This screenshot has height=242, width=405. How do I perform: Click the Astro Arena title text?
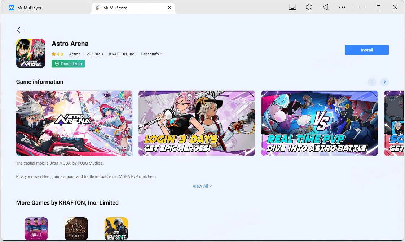point(70,44)
